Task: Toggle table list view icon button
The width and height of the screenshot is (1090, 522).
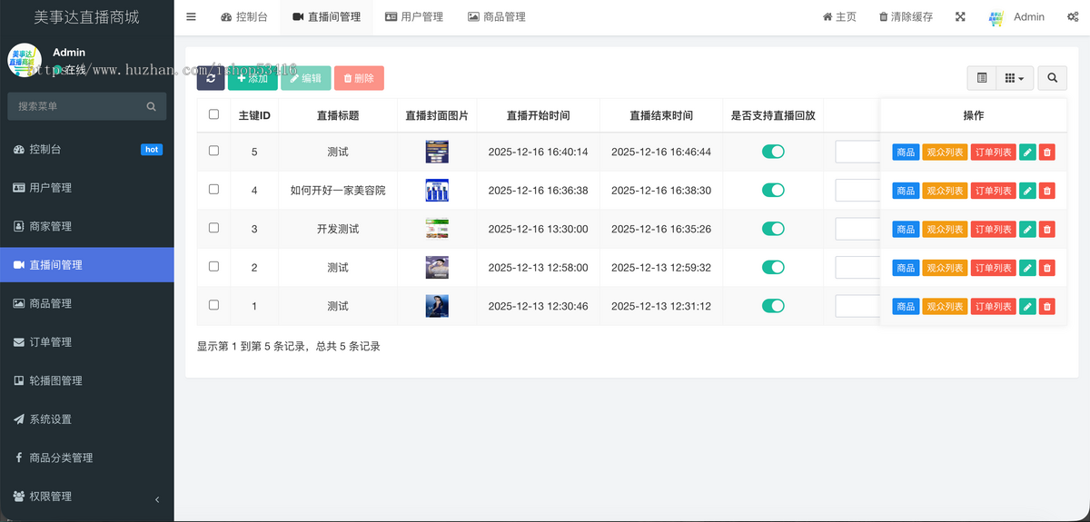Action: (982, 79)
